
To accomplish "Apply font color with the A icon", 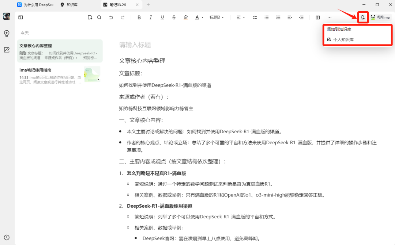I will click(x=197, y=18).
